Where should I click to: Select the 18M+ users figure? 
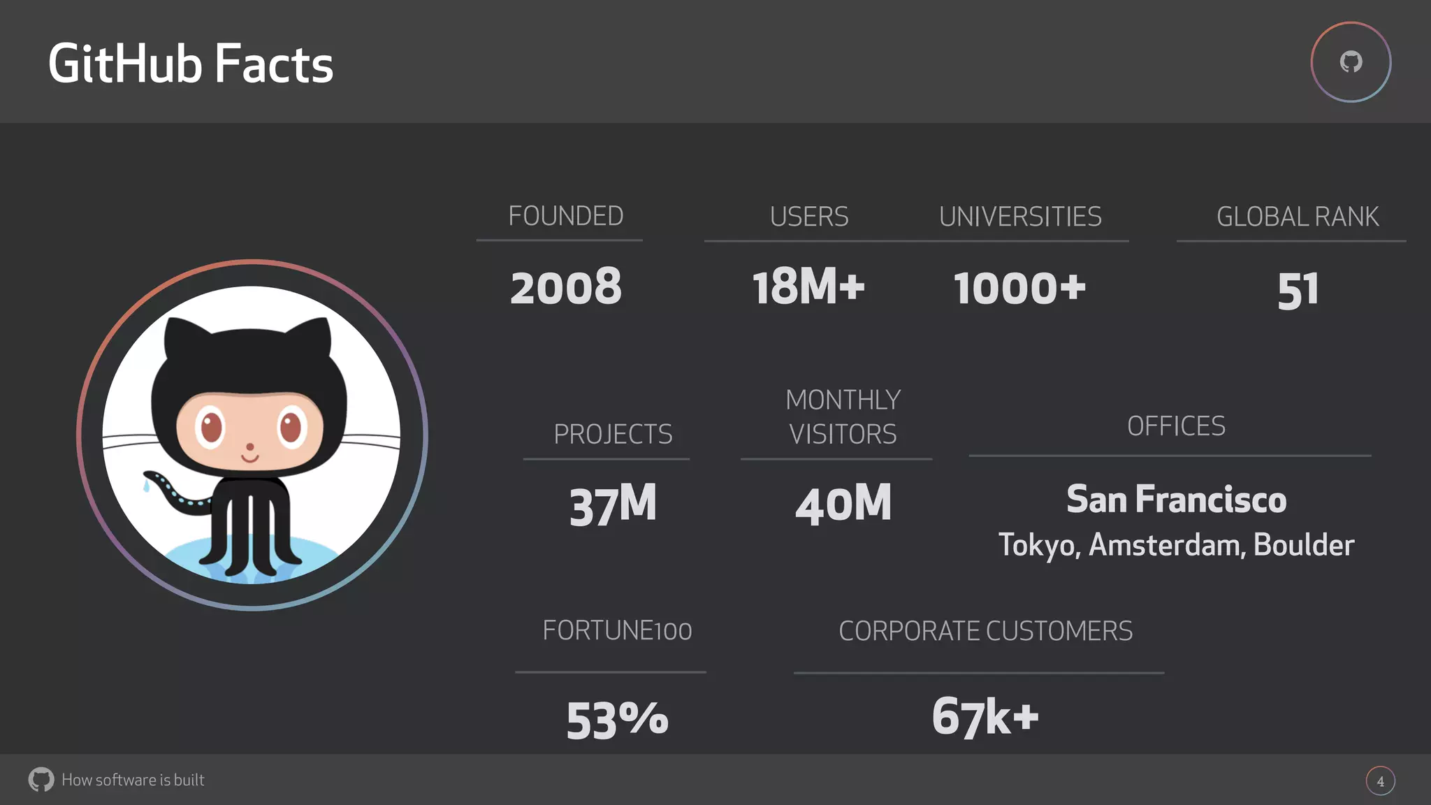[808, 287]
